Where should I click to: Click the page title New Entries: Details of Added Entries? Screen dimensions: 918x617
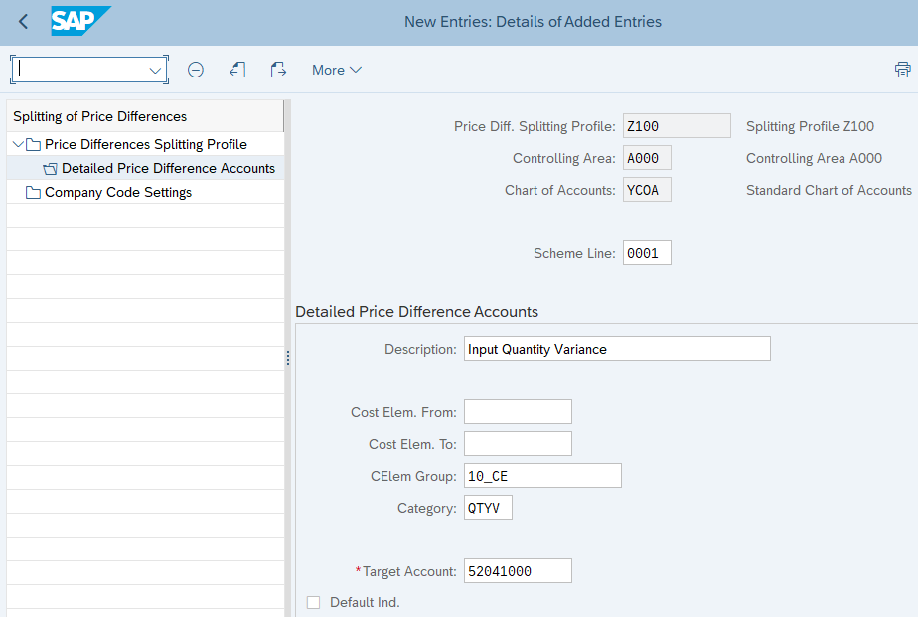point(533,22)
